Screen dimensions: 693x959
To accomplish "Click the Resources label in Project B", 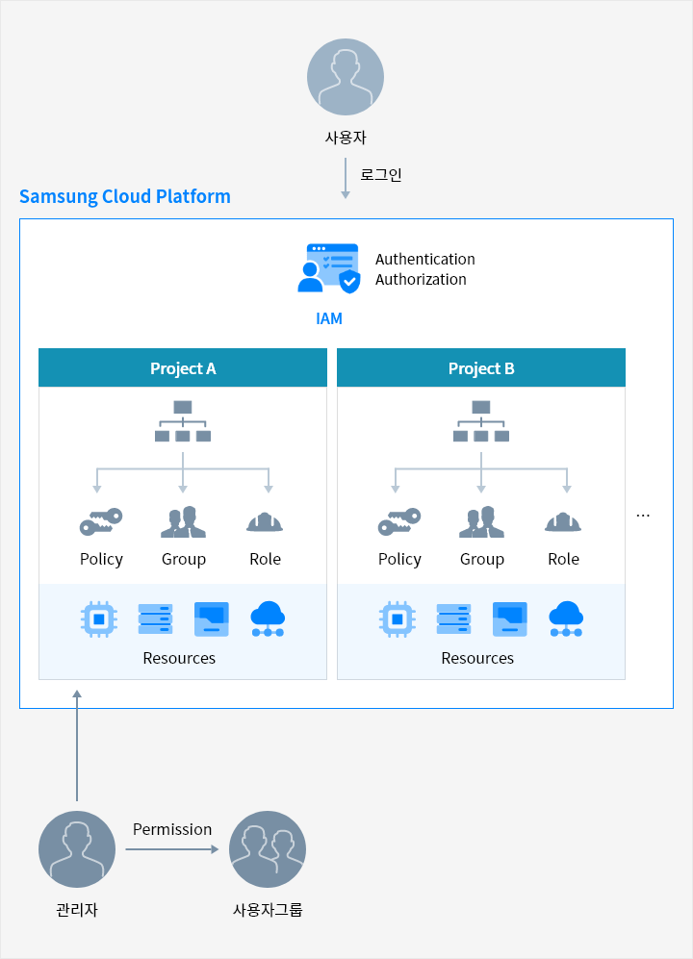I will (477, 659).
